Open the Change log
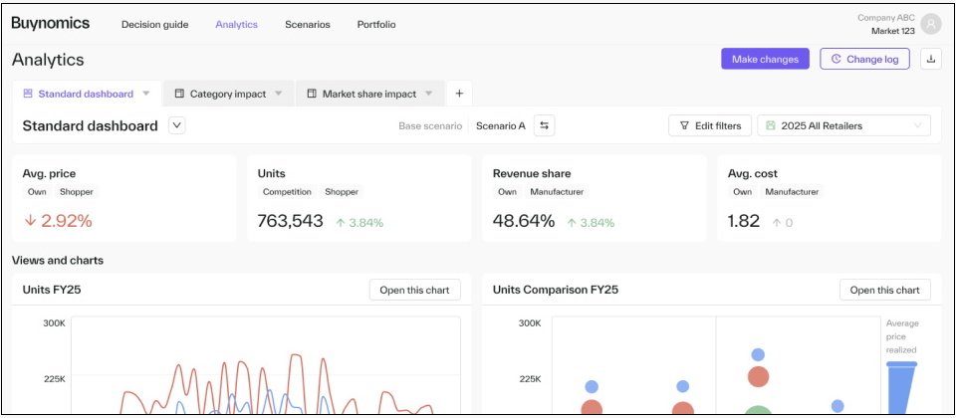Image resolution: width=956 pixels, height=418 pixels. (x=865, y=59)
